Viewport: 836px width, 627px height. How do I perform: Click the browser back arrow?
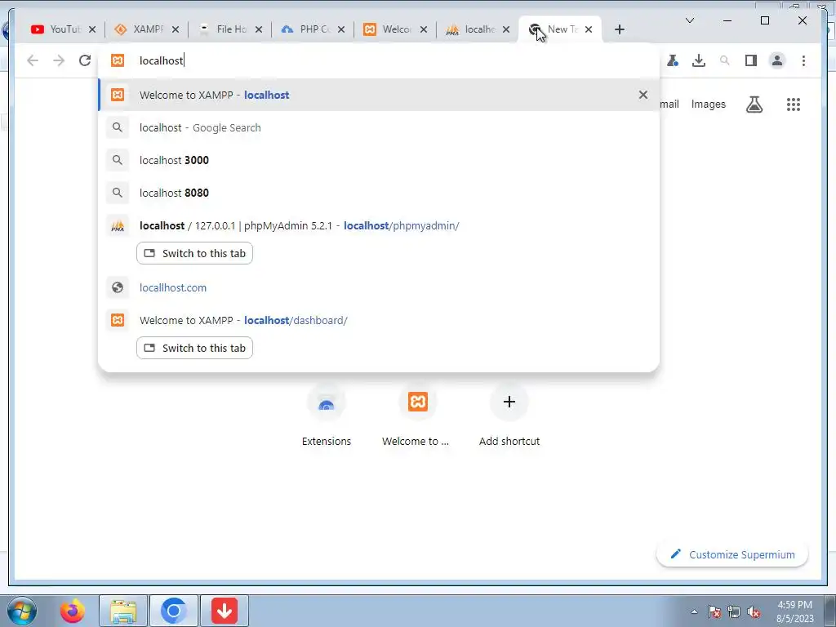(x=33, y=60)
